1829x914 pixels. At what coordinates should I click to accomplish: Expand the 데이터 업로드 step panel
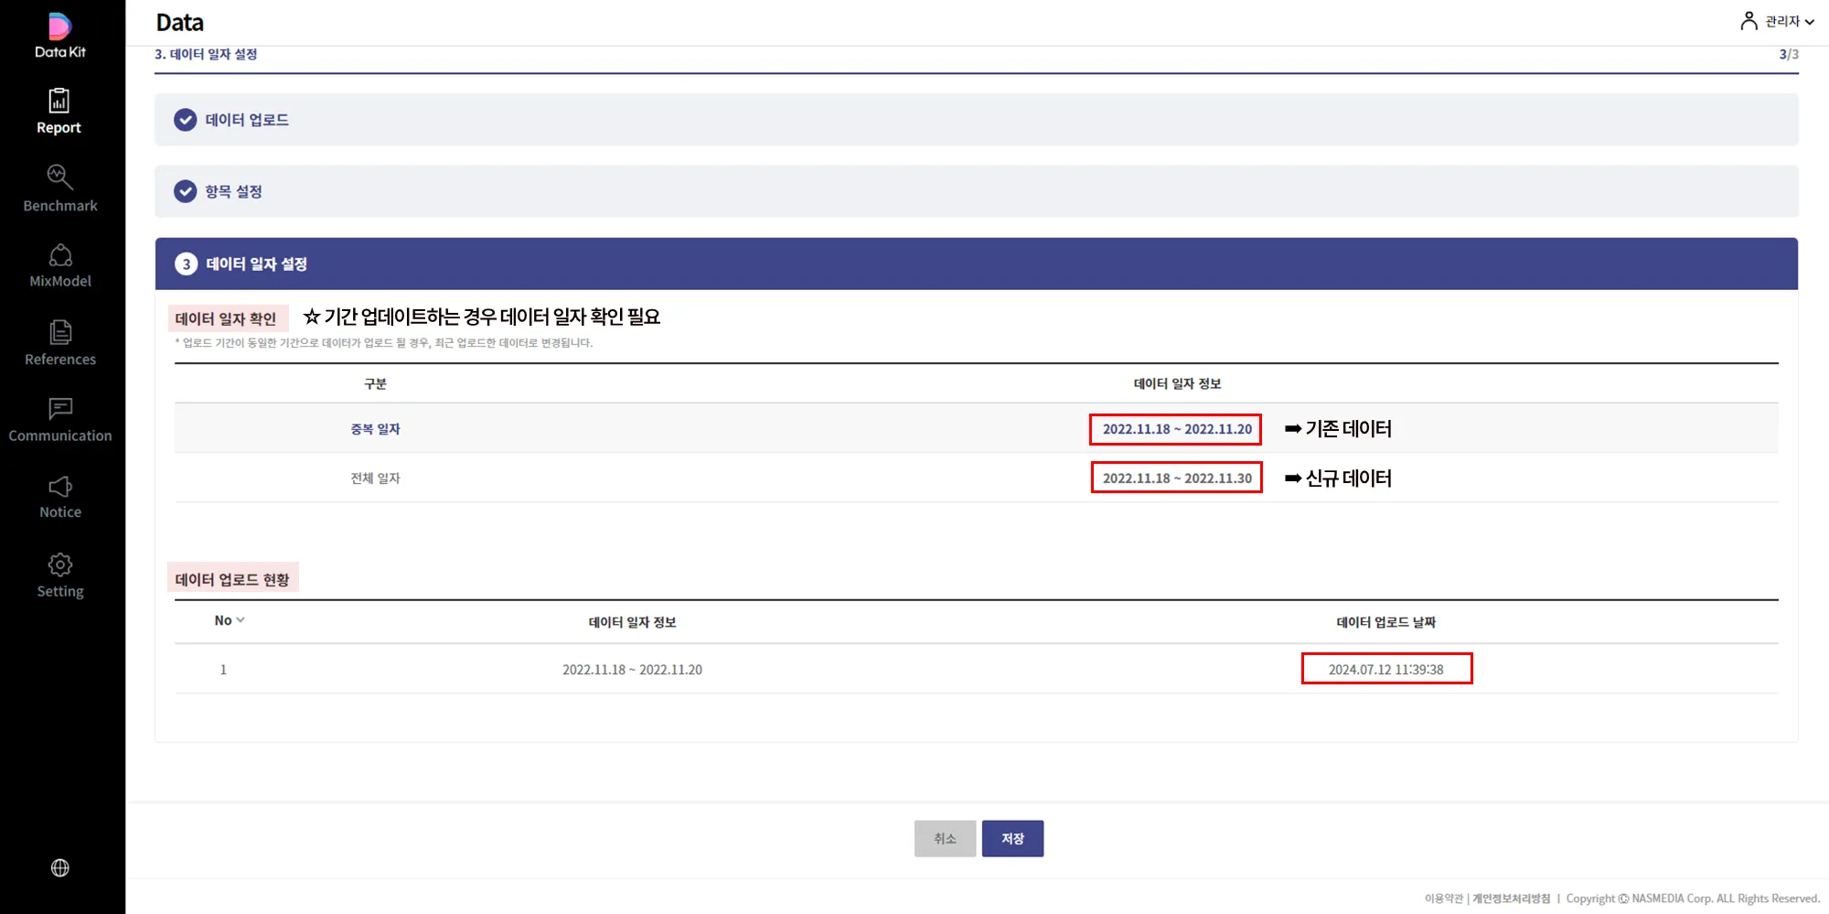point(976,120)
